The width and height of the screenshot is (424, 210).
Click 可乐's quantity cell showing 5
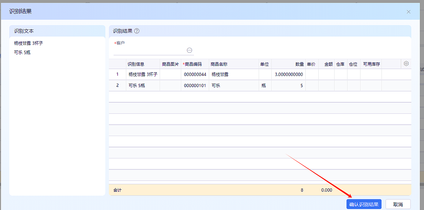pos(288,85)
